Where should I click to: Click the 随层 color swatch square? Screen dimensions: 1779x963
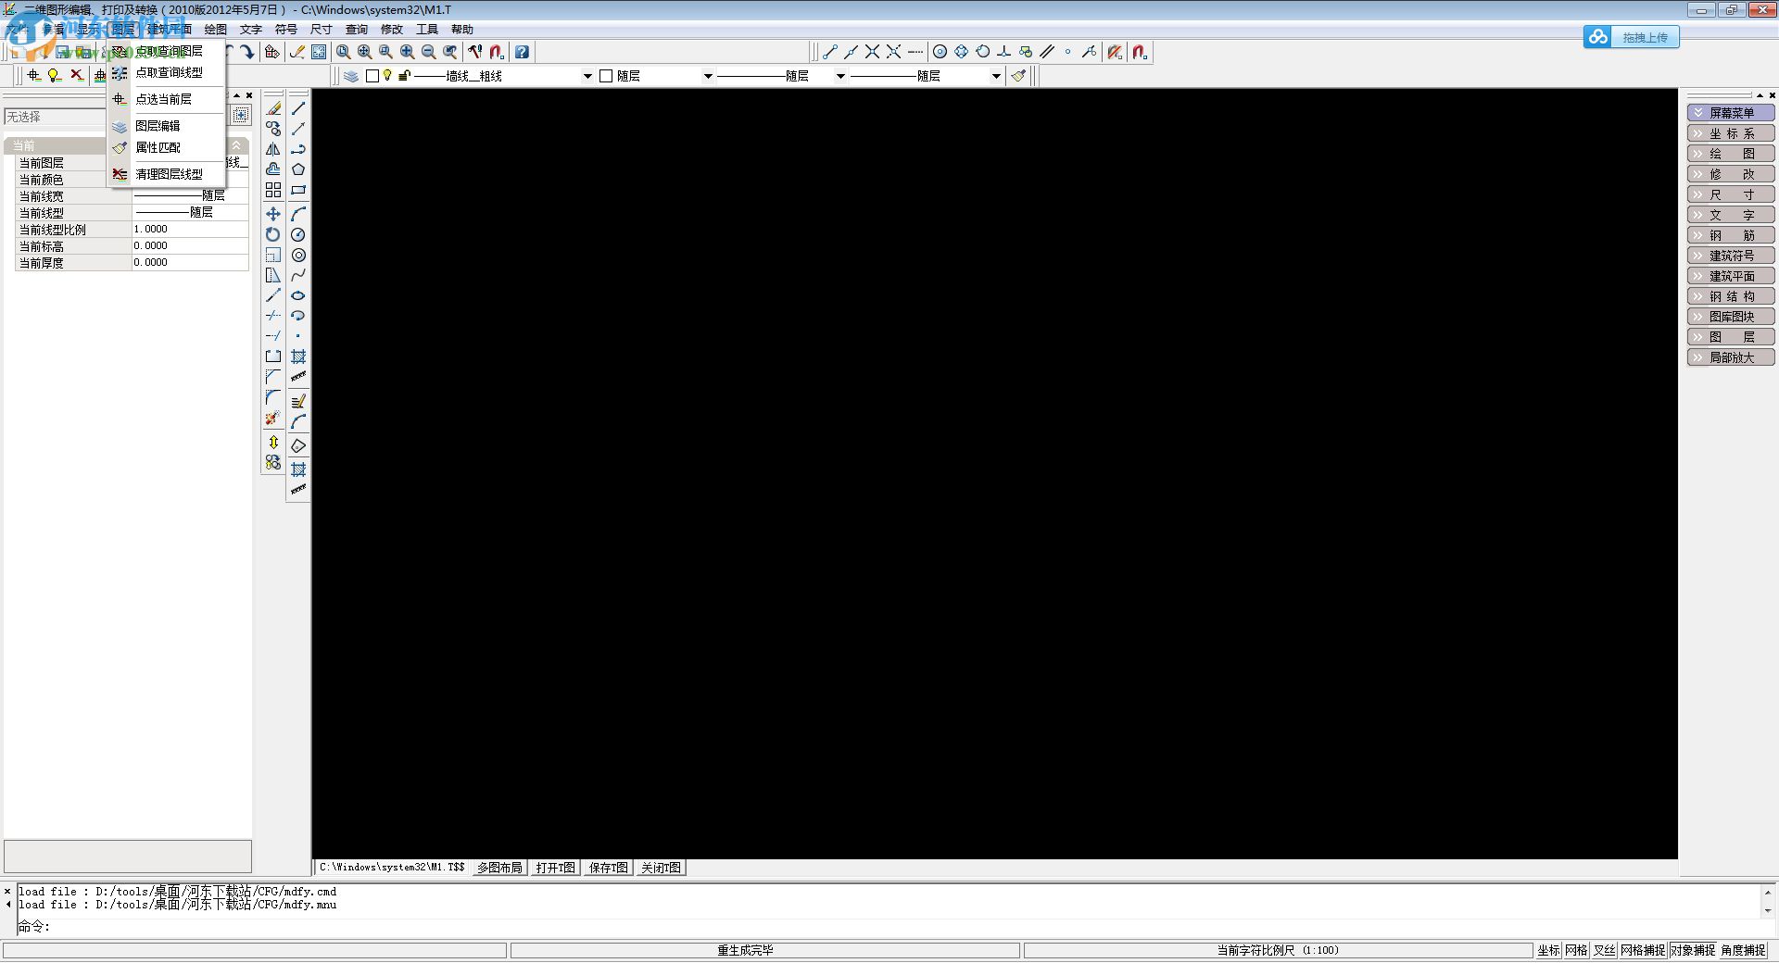[x=606, y=76]
